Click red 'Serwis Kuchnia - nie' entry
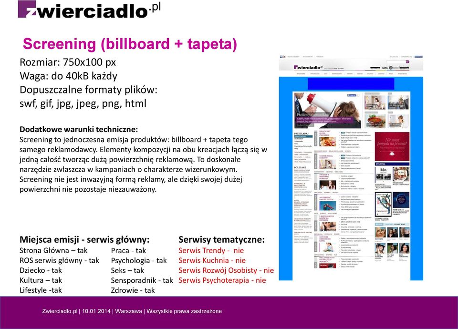The height and width of the screenshot is (329, 458). click(x=212, y=260)
